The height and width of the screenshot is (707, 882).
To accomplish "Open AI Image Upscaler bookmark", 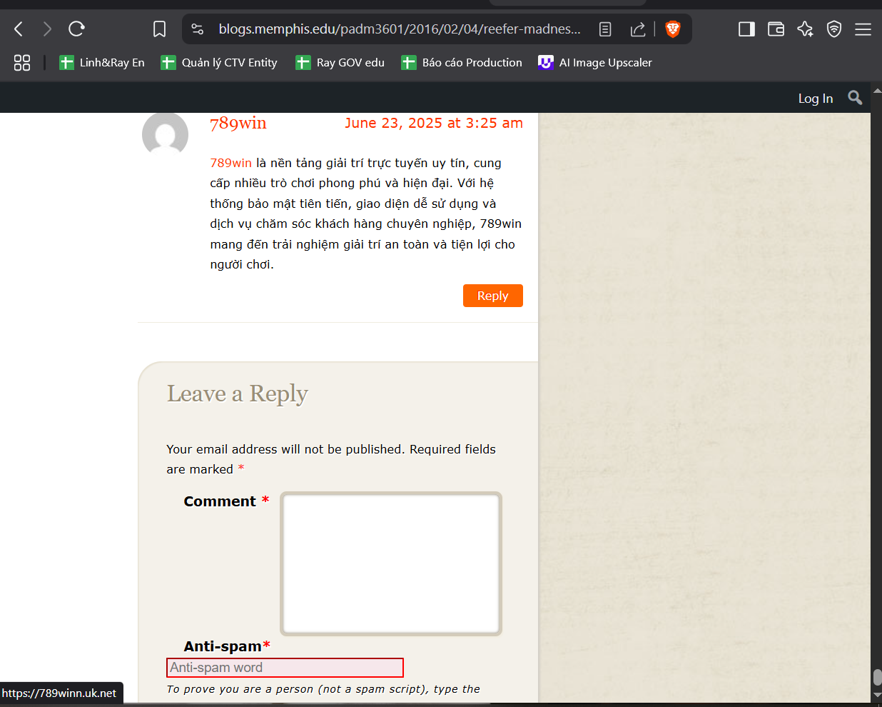I will click(595, 63).
